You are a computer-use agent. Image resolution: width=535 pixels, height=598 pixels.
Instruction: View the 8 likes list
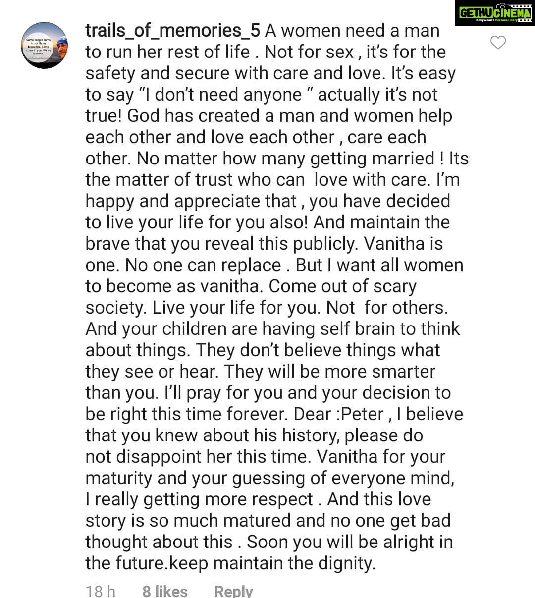[x=165, y=591]
